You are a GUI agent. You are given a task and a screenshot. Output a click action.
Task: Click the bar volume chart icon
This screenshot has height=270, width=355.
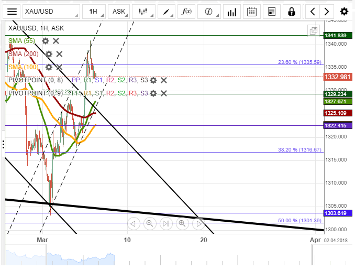tap(232, 12)
